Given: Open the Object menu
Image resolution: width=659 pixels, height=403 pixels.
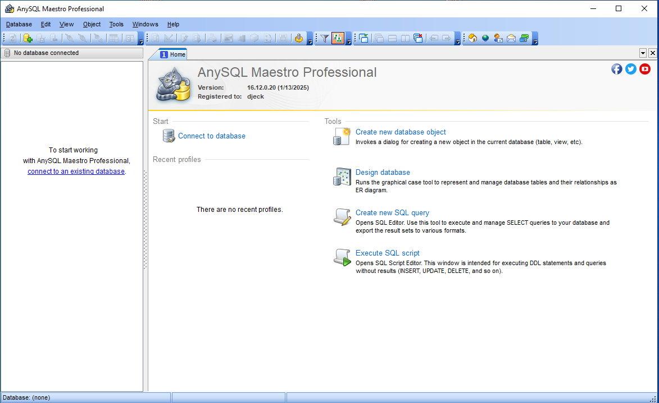Looking at the screenshot, I should [x=92, y=24].
